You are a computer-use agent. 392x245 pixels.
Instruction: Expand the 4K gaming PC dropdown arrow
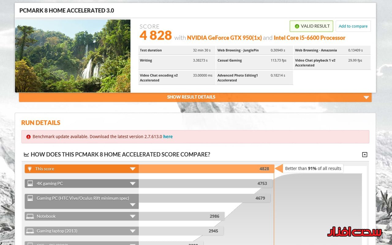pos(133,183)
